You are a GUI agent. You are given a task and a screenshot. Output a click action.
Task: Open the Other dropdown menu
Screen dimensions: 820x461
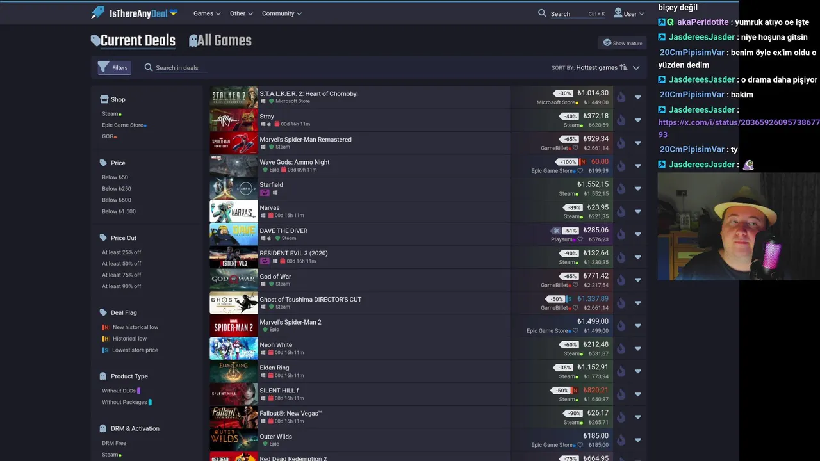(241, 13)
